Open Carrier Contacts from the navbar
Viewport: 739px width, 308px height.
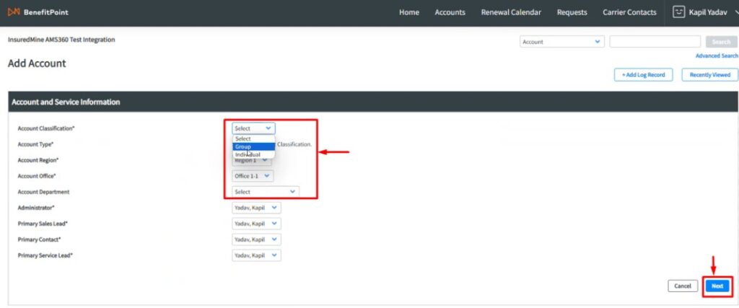(629, 12)
